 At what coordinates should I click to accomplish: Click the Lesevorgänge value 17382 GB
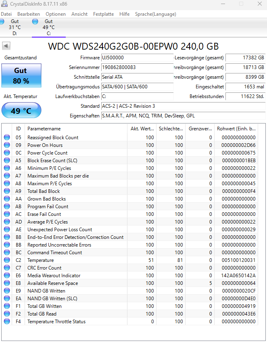(245, 58)
